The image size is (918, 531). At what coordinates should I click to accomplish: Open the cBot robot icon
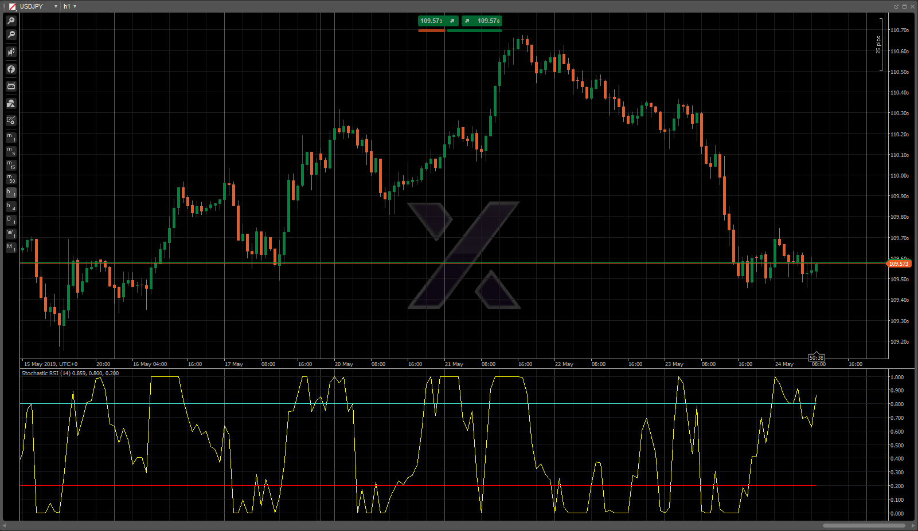tap(11, 86)
